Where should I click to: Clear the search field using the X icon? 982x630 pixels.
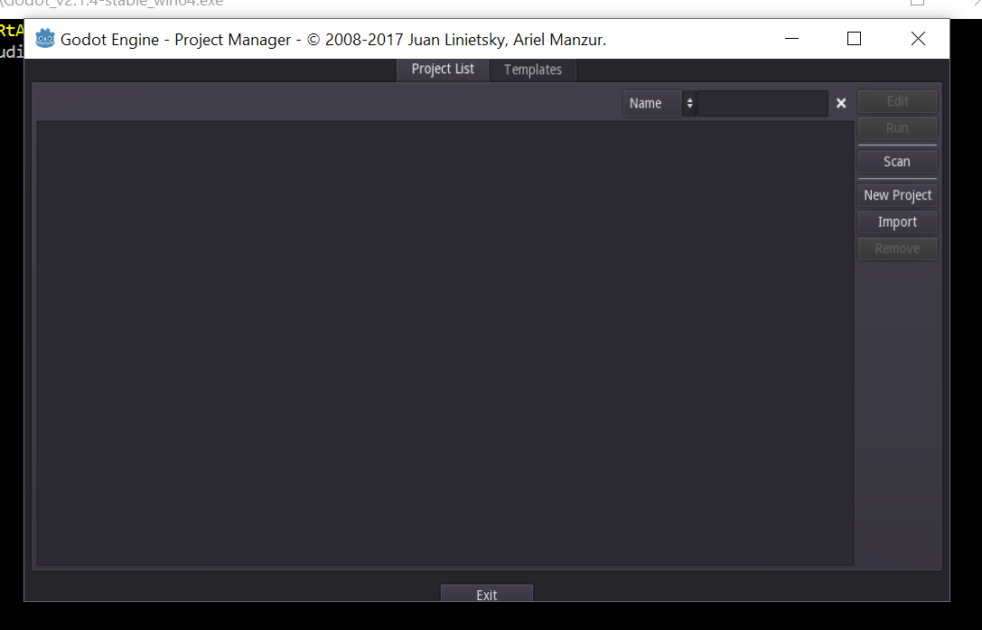(x=841, y=103)
